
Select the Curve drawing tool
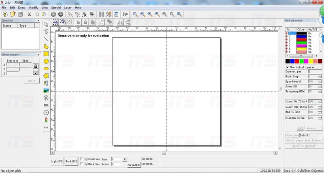(46, 46)
